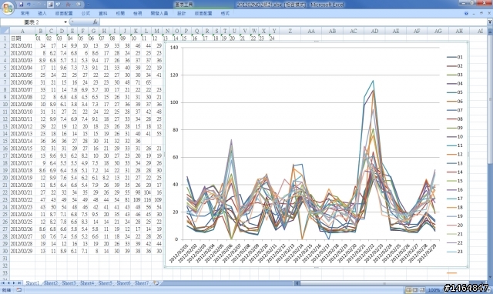The image size is (493, 294).
Task: Open the chart tools 格式 (Format) tab
Action: [225, 14]
